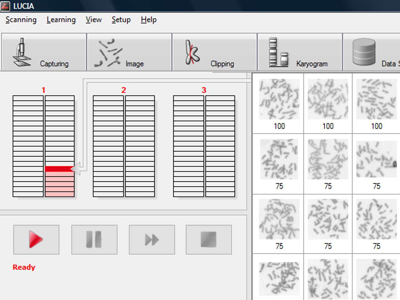Select the dark red highlighted slide slot in rack 1
Image resolution: width=400 pixels, height=300 pixels.
click(60, 169)
